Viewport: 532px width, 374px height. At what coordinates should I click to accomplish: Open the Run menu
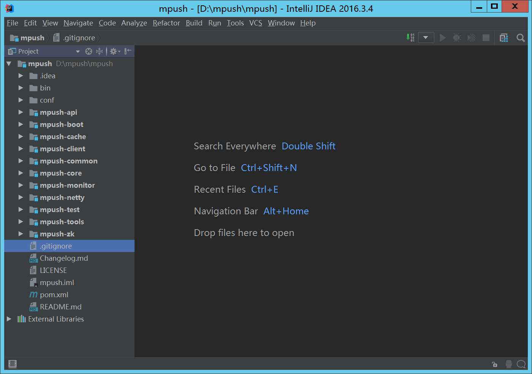pyautogui.click(x=215, y=23)
